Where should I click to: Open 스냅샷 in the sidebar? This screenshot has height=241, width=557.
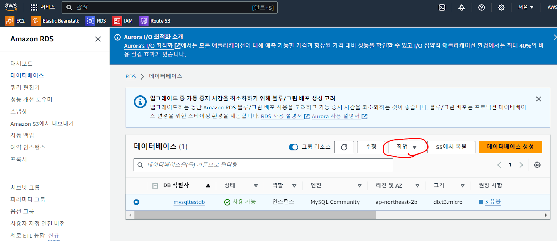tap(19, 111)
